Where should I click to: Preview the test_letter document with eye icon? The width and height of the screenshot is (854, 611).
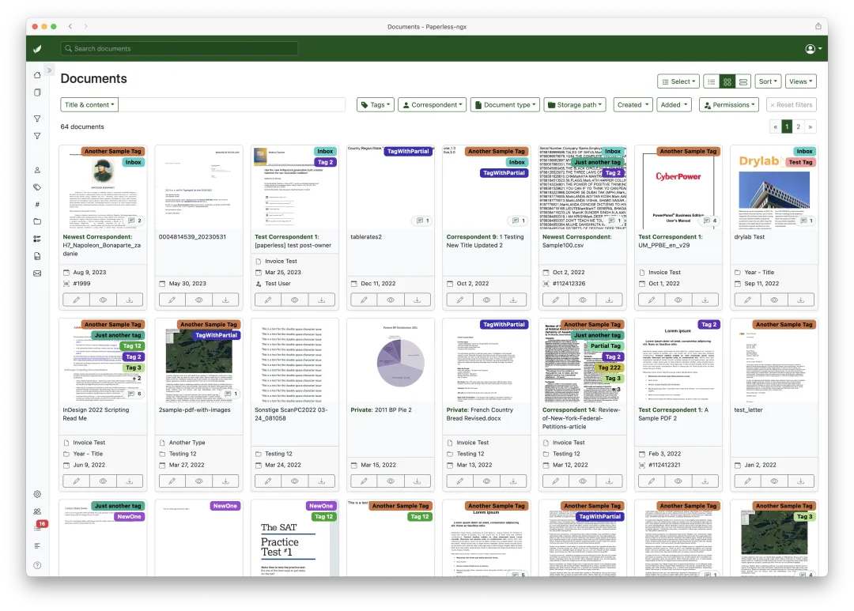774,481
